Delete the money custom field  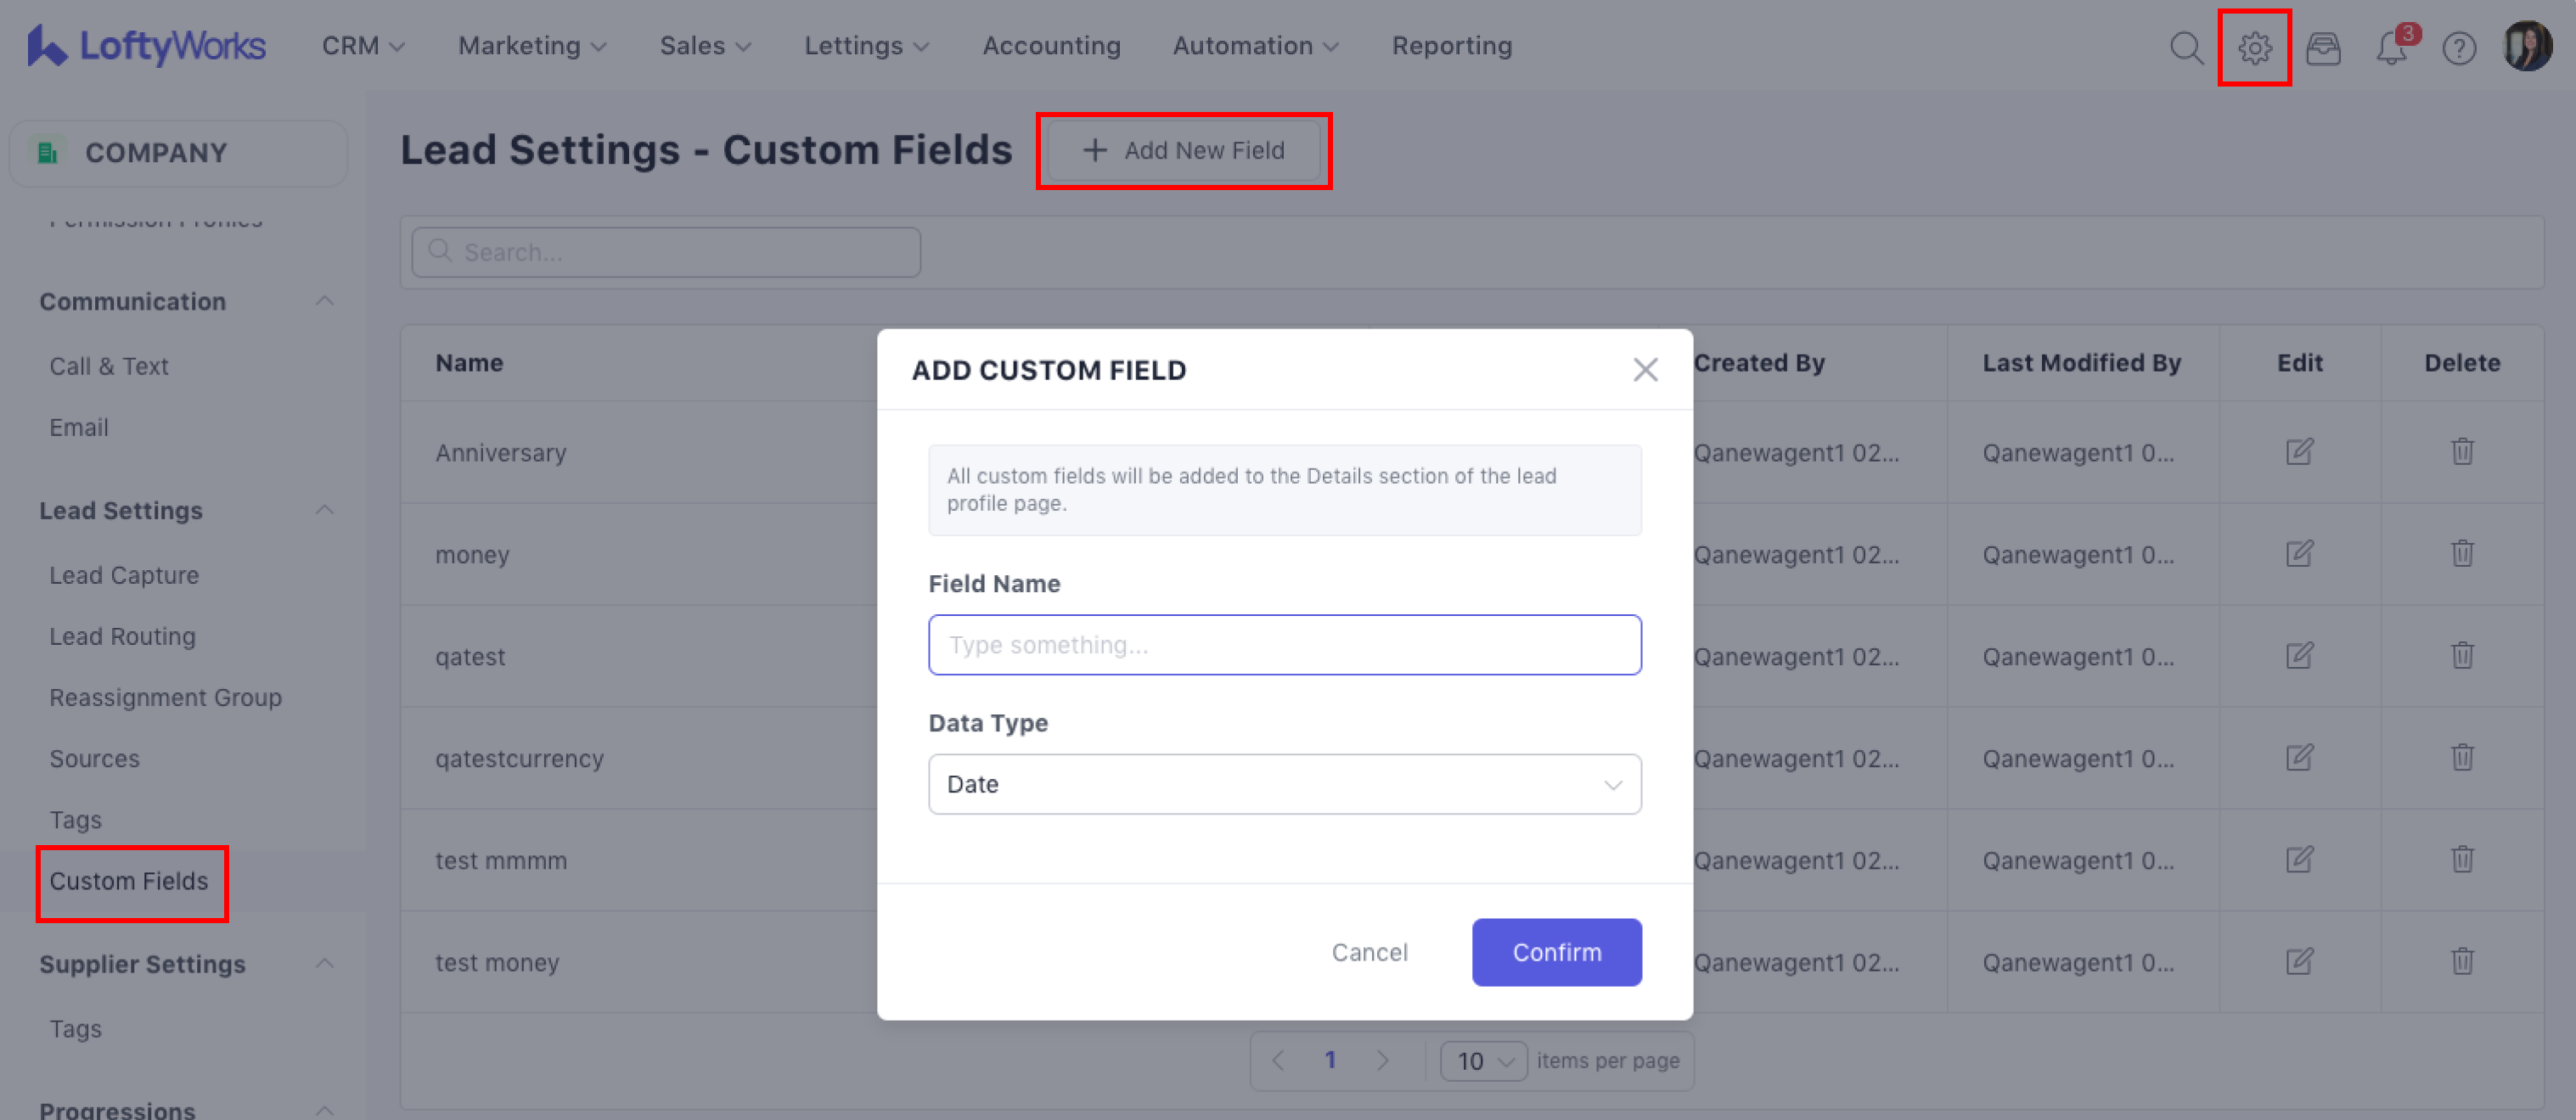[x=2461, y=553]
